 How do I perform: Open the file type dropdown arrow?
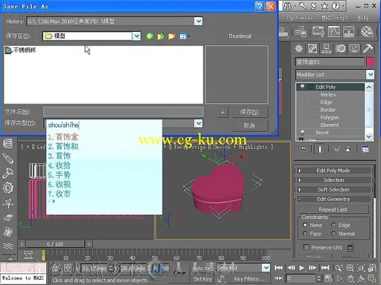click(x=198, y=123)
